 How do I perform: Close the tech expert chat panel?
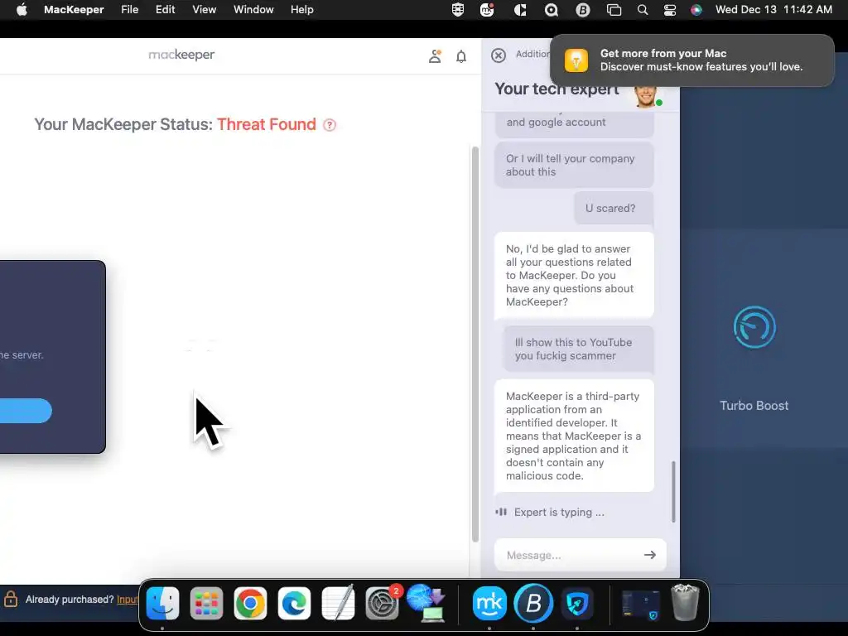499,55
